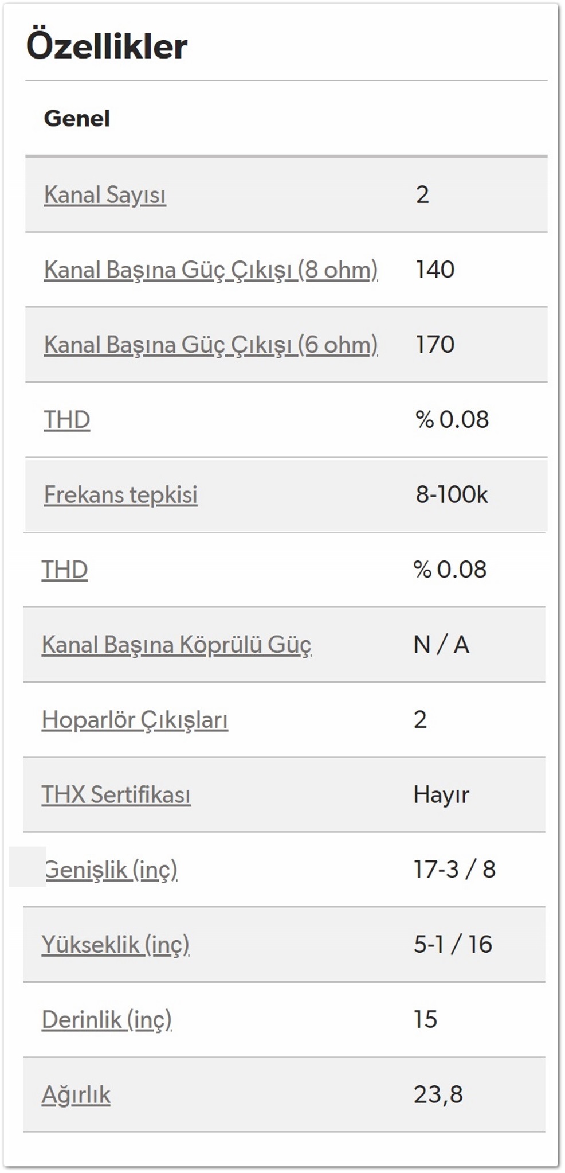Open the Ağırlık link
Viewport: 565px width, 1173px height.
pos(76,1095)
